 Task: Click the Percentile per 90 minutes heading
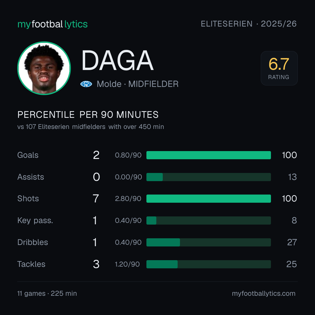pos(88,115)
